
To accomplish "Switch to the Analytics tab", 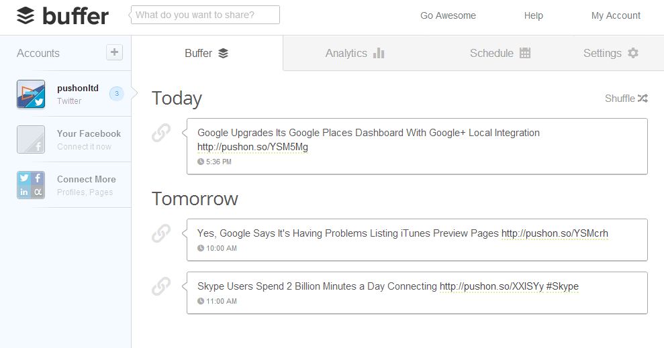I will pyautogui.click(x=354, y=53).
